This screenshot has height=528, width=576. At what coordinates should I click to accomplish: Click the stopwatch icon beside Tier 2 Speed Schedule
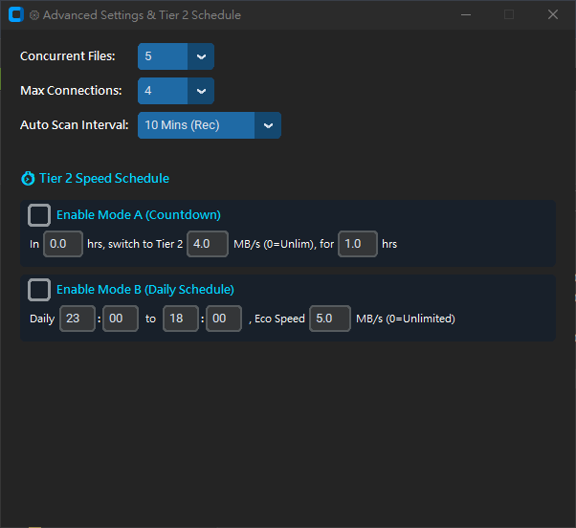(28, 179)
